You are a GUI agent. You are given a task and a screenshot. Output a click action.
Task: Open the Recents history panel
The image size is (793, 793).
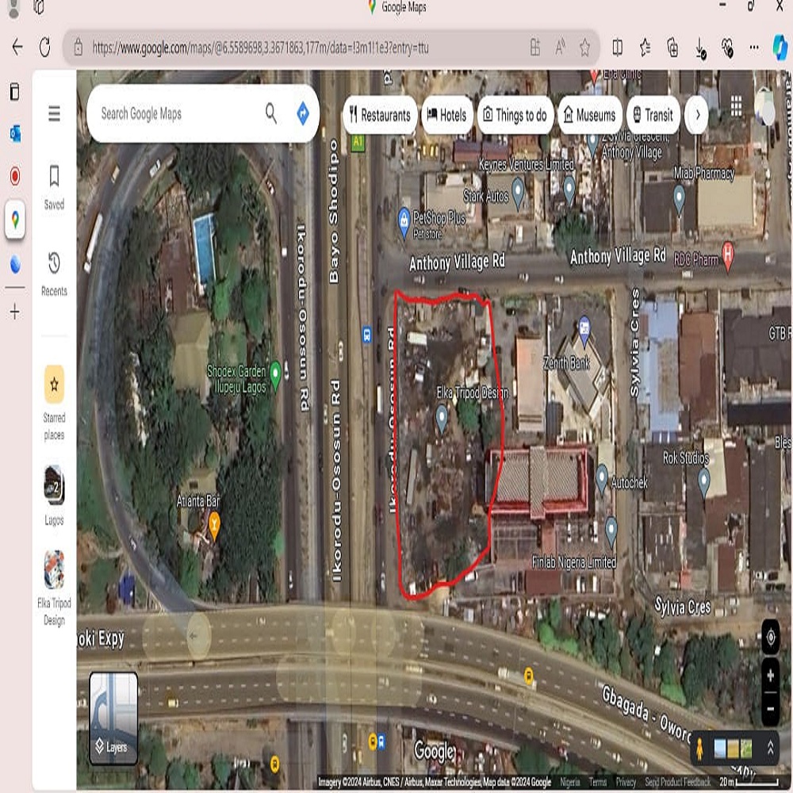tap(54, 273)
